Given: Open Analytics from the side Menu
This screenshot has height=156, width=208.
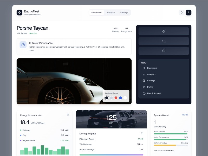Looking at the screenshot, I should [x=164, y=74].
